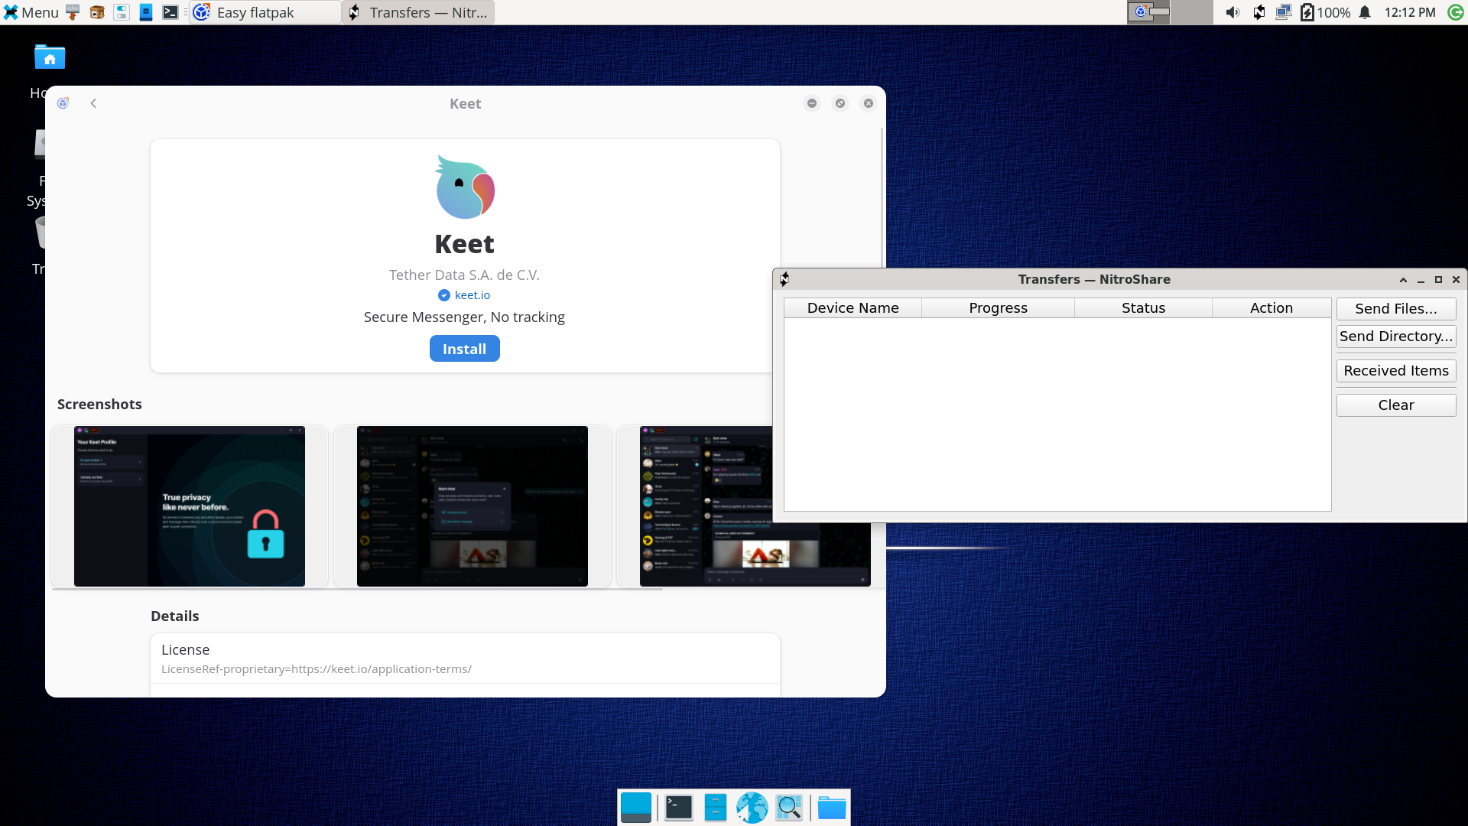This screenshot has width=1468, height=826.
Task: Go back using Easy flatpak back arrow
Action: 93,103
